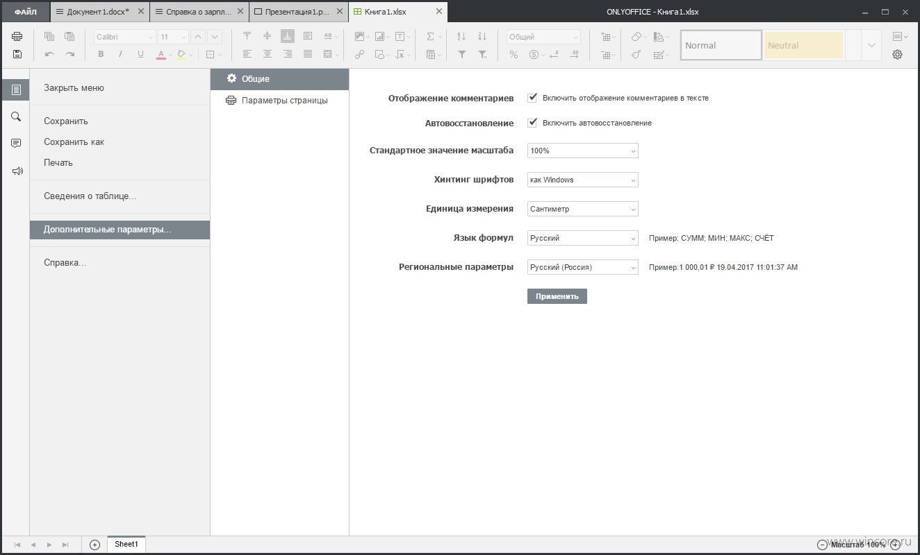This screenshot has width=920, height=555.
Task: Click the print icon in the toolbar
Action: pyautogui.click(x=17, y=37)
